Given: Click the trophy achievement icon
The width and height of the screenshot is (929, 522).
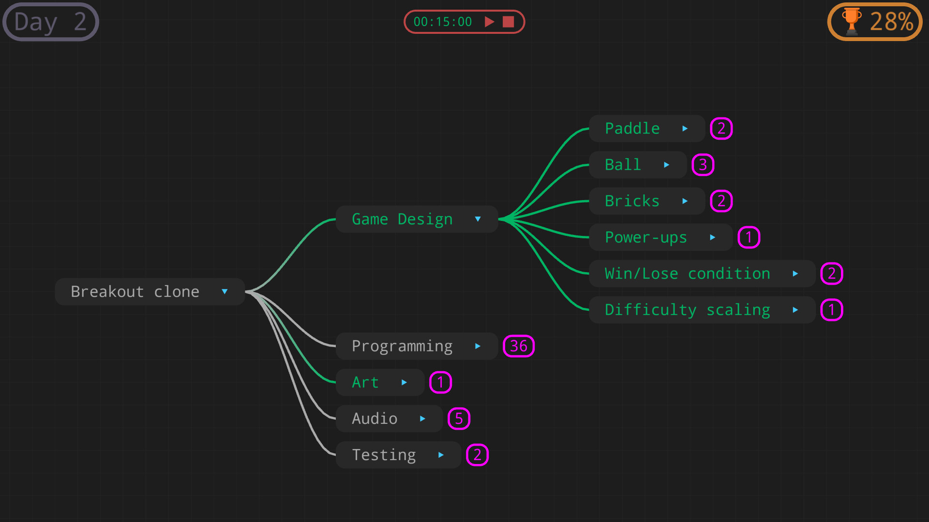Looking at the screenshot, I should coord(851,21).
